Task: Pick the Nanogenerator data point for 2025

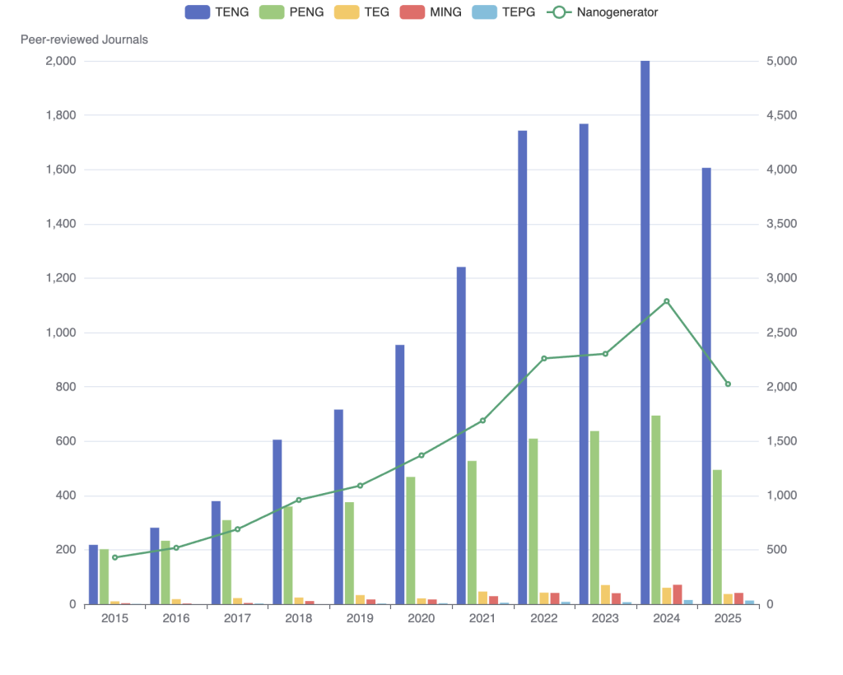Action: pos(728,384)
